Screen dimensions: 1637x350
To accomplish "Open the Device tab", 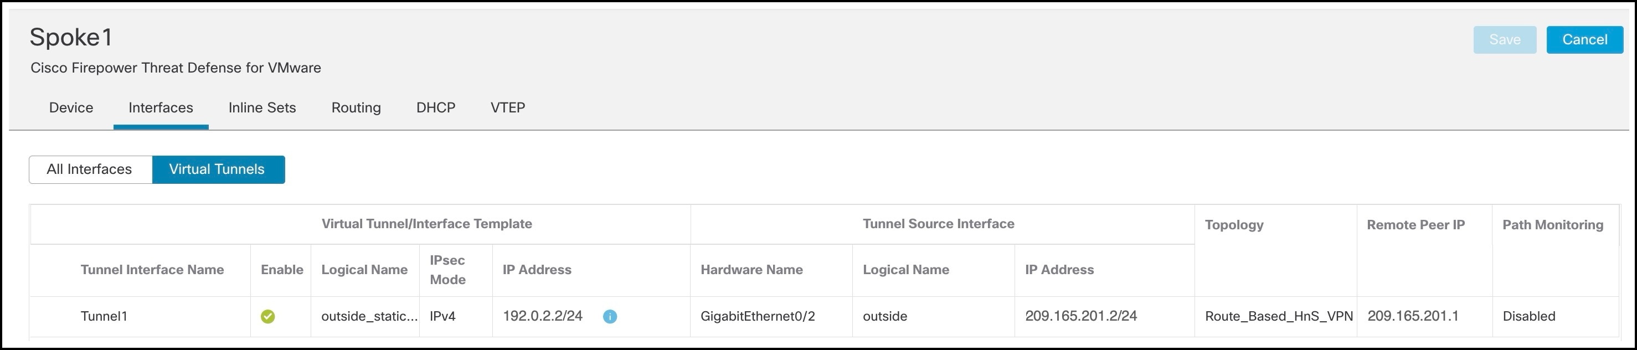I will pyautogui.click(x=71, y=107).
